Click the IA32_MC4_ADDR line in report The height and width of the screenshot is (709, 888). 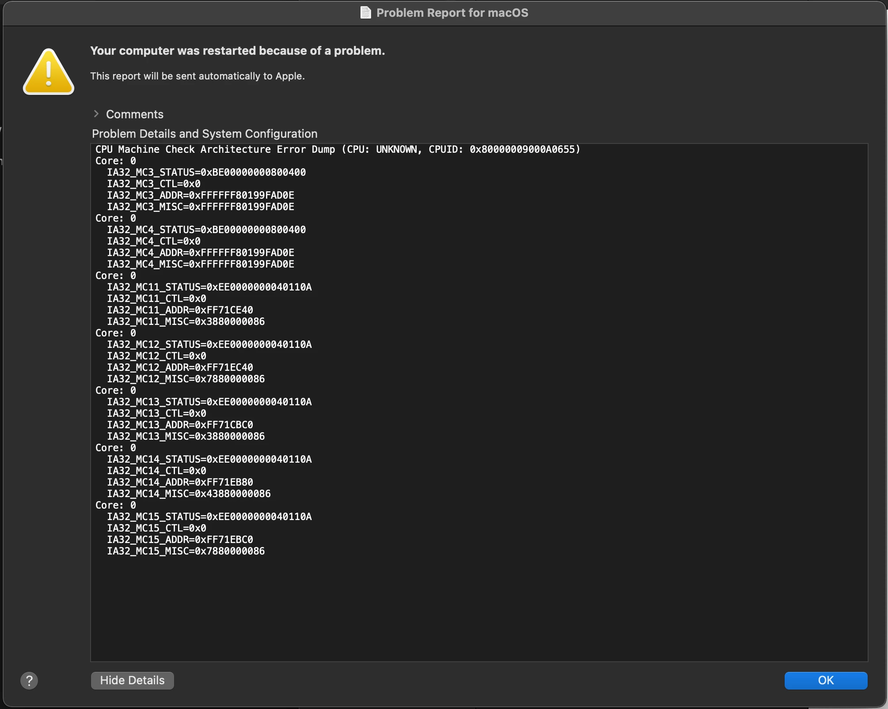(x=201, y=253)
